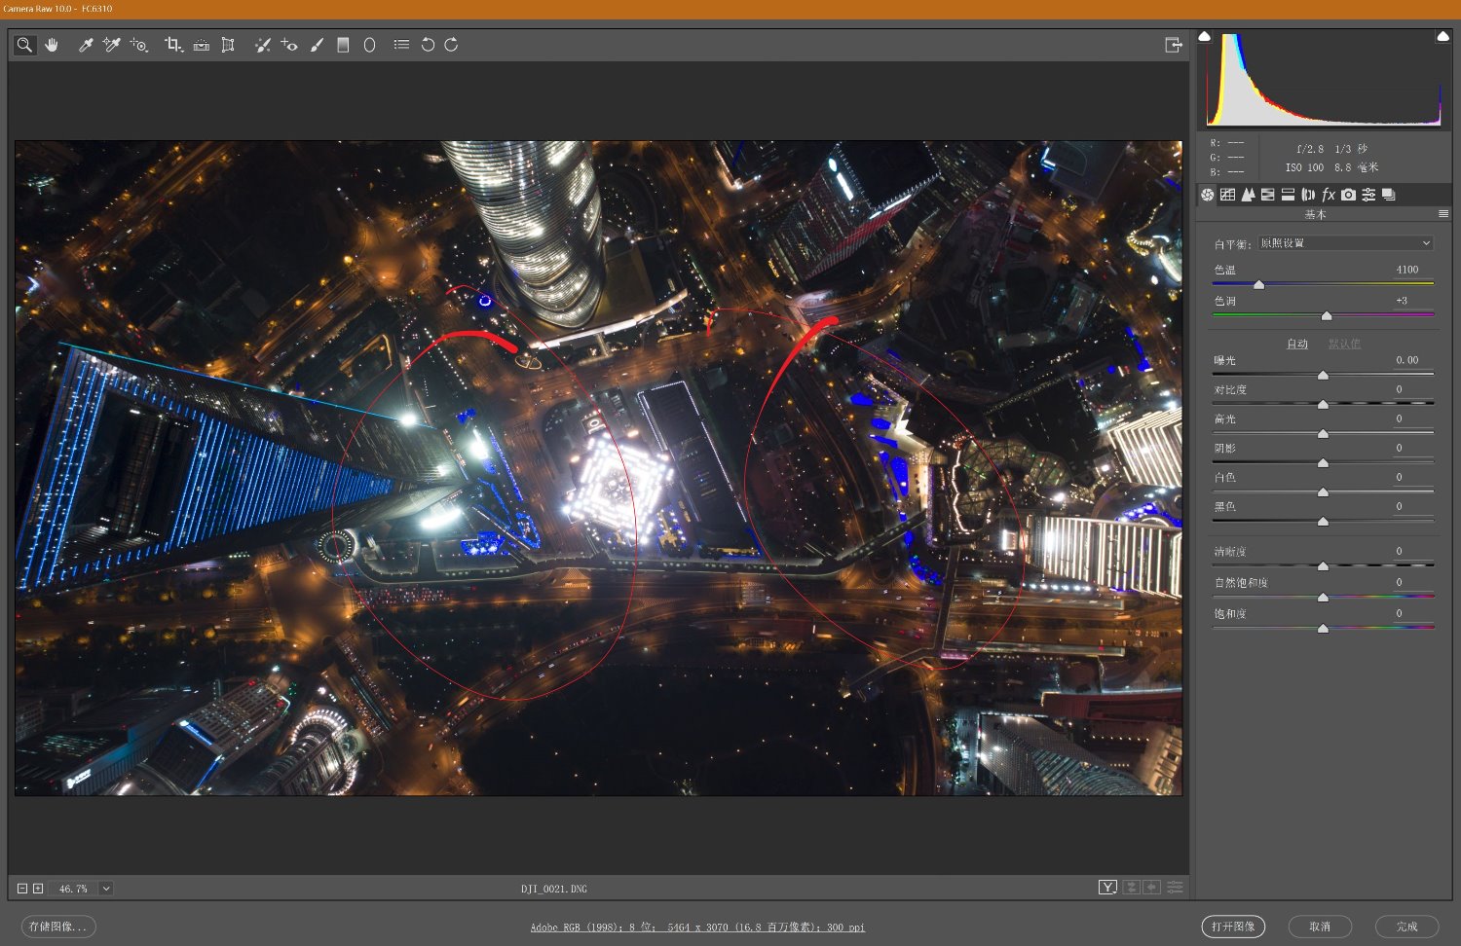Select the Zoom tool
1461x946 pixels.
point(24,45)
